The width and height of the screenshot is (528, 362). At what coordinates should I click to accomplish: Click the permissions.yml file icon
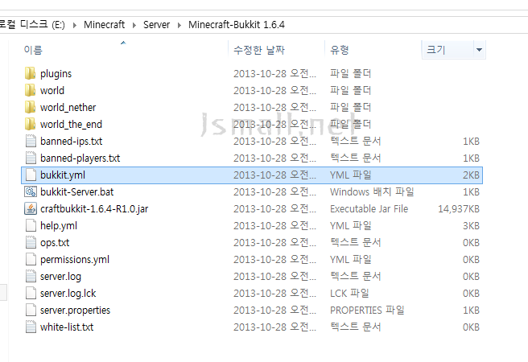[31, 259]
